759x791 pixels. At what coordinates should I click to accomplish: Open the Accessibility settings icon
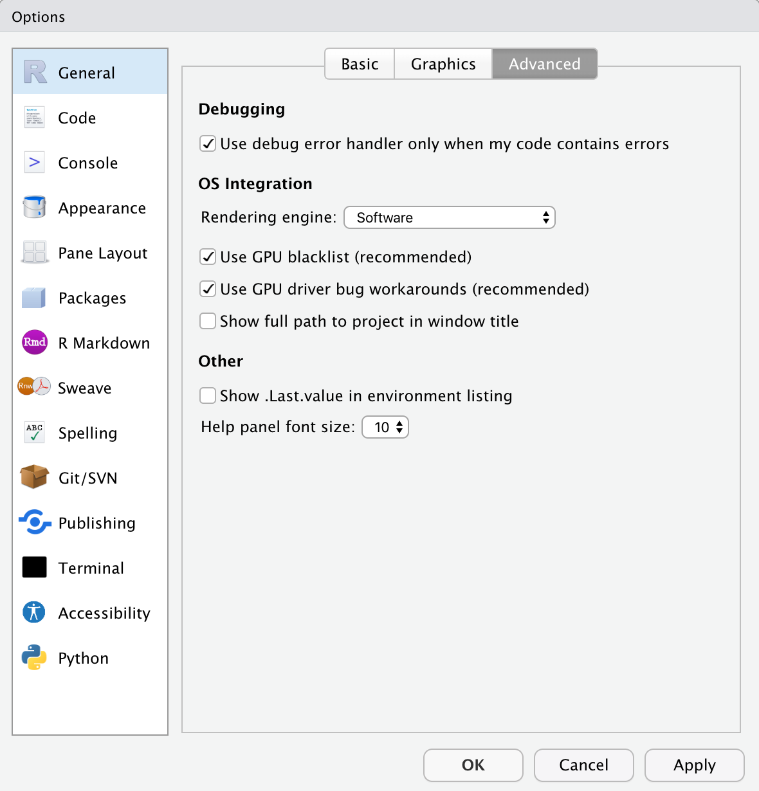33,612
